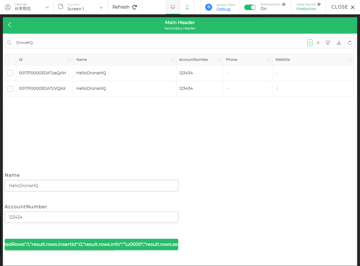Expand the Current Screen 1 dropdown

tap(101, 7)
